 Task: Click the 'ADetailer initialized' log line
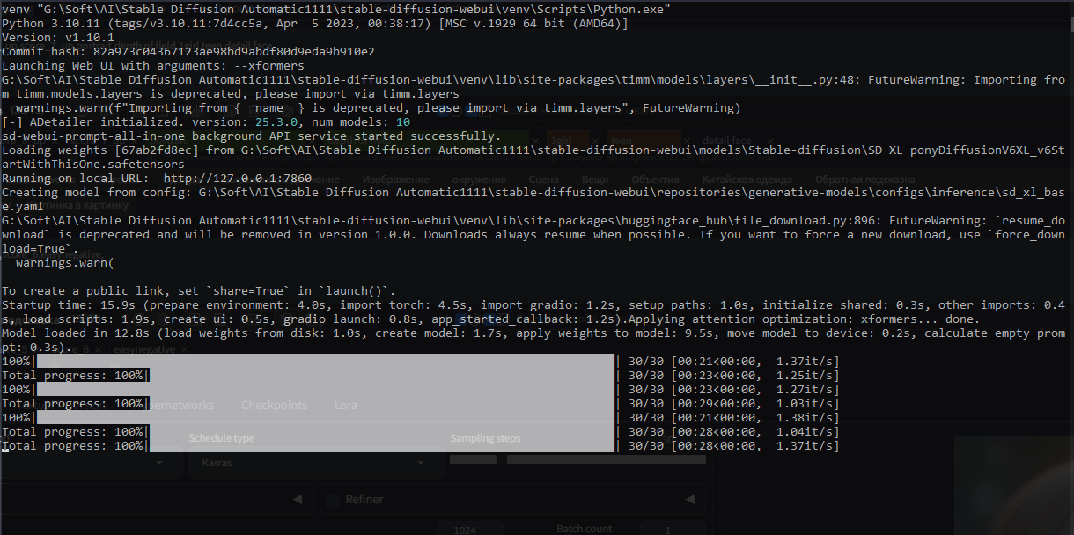point(206,122)
